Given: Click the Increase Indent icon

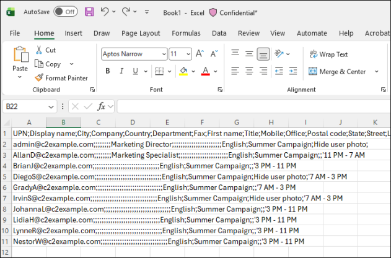Looking at the screenshot, I should tap(293, 71).
